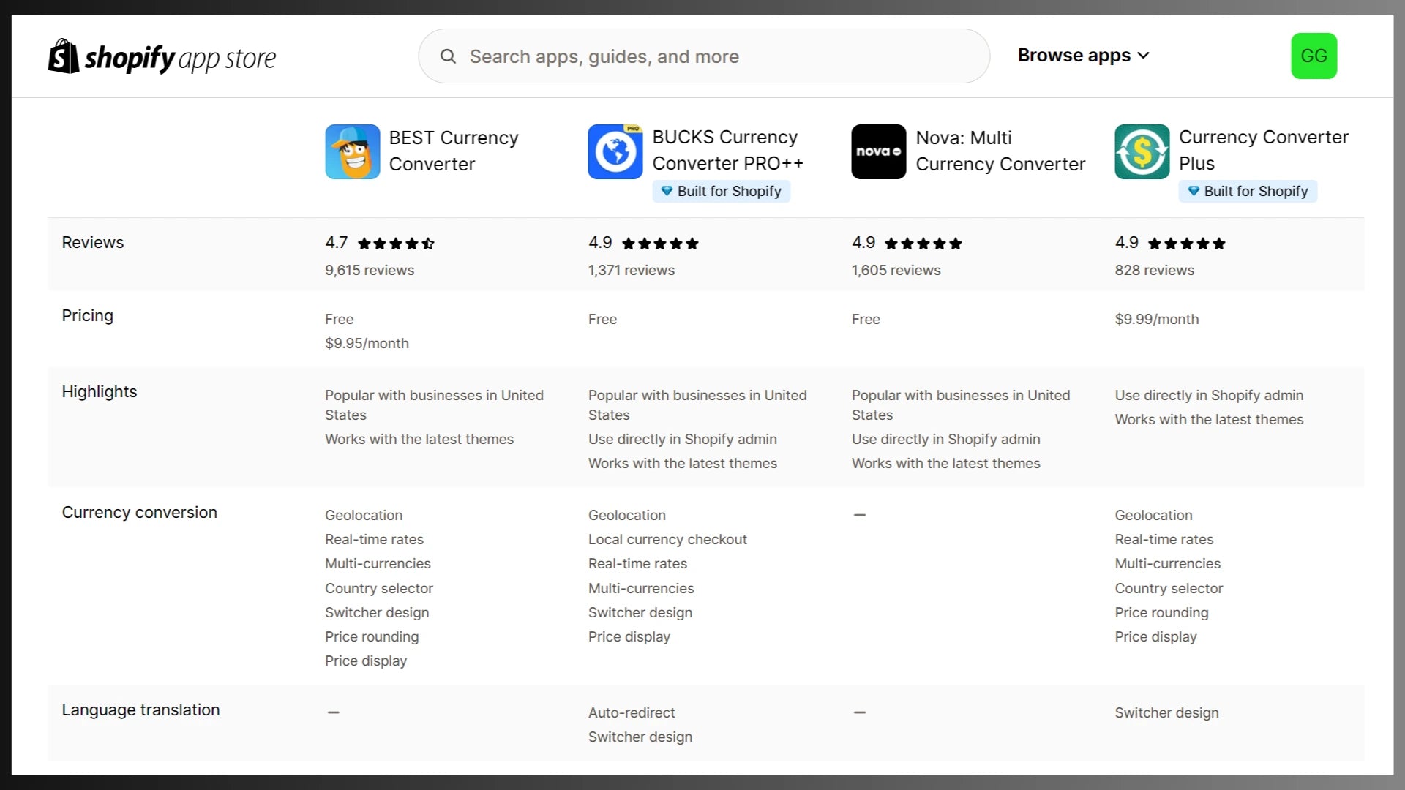This screenshot has width=1405, height=790.
Task: Click the search magnifier icon
Action: [448, 56]
